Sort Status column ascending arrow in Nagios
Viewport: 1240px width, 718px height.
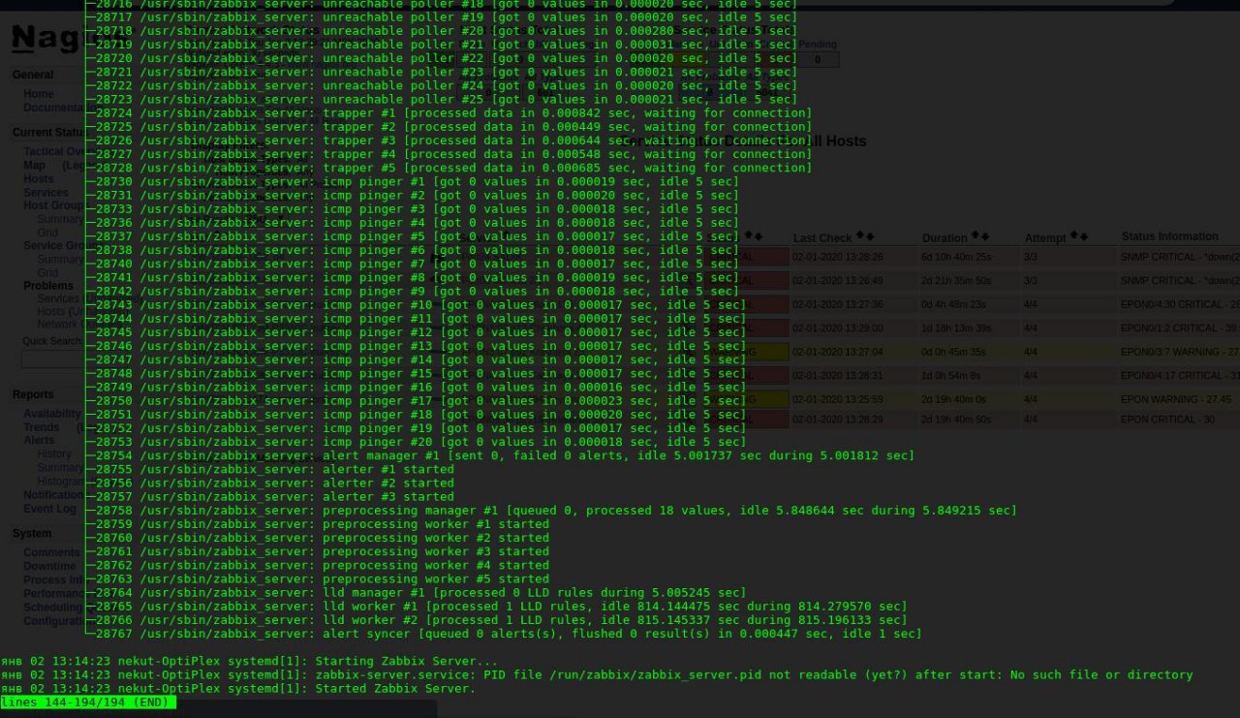[x=748, y=236]
